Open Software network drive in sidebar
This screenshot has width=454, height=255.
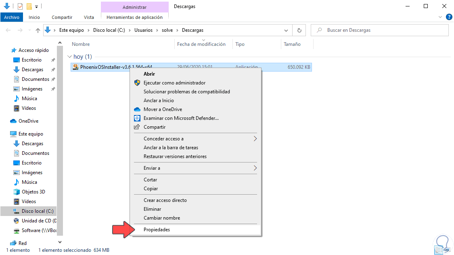point(39,230)
